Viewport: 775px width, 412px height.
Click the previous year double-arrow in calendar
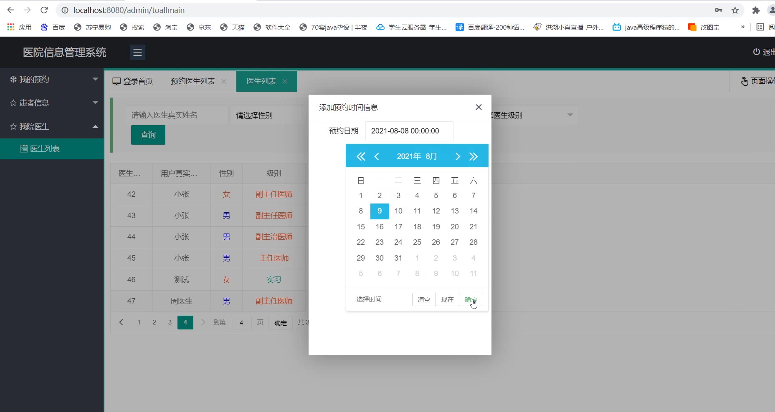361,156
